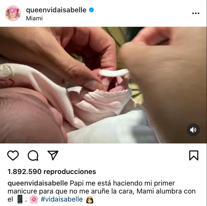View the 1.892.590 reproducciones count
Image resolution: width=207 pixels, height=206 pixels.
(52, 172)
